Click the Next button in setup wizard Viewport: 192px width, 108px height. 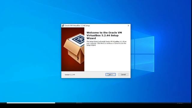click(x=111, y=74)
